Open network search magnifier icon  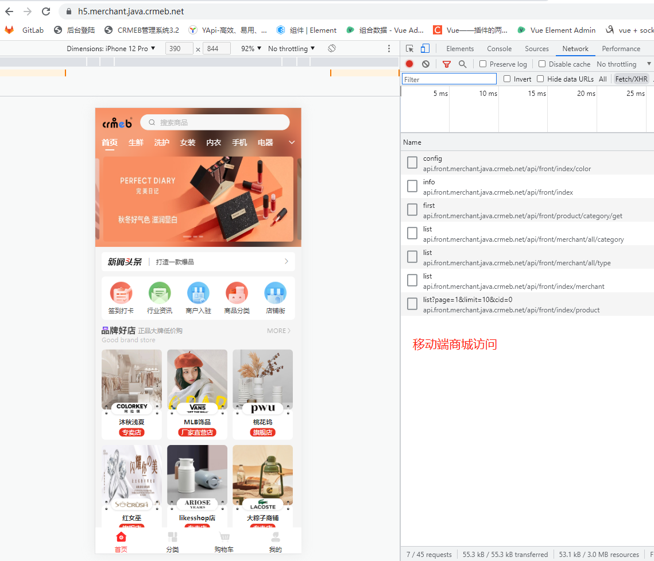click(x=463, y=64)
